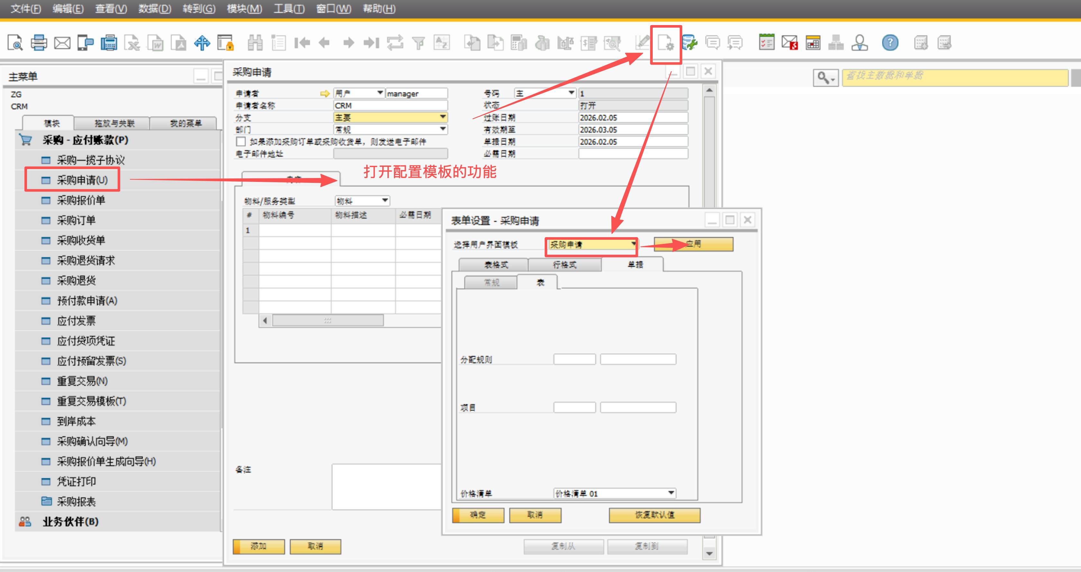
Task: Click the Print Preview toolbar icon
Action: point(15,43)
